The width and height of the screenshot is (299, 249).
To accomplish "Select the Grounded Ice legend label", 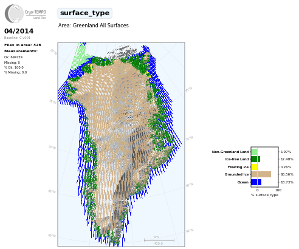I will pyautogui.click(x=236, y=174).
